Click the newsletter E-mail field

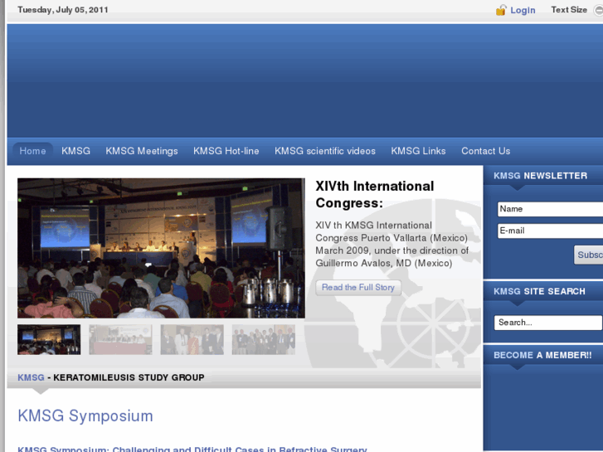coord(550,231)
